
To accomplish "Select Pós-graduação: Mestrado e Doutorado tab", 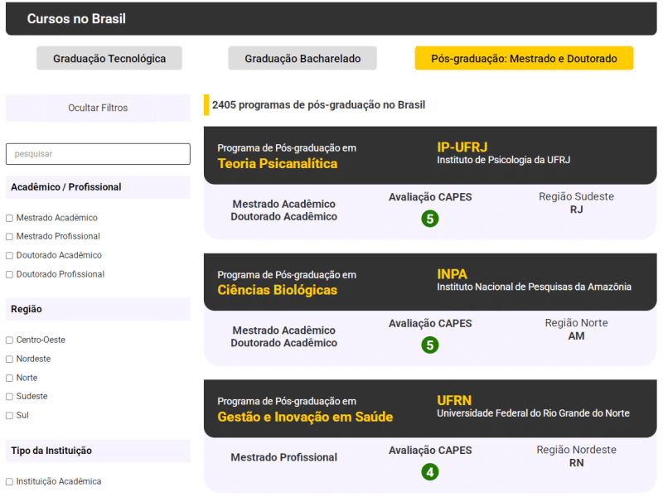I will (x=524, y=59).
